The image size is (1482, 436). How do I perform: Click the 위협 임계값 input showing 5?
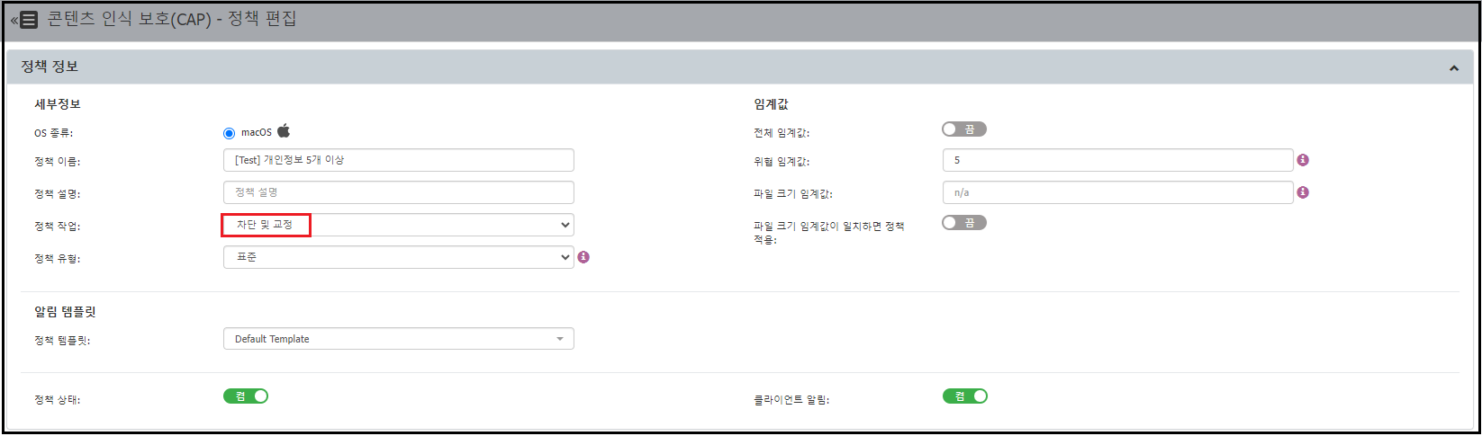(x=1117, y=160)
